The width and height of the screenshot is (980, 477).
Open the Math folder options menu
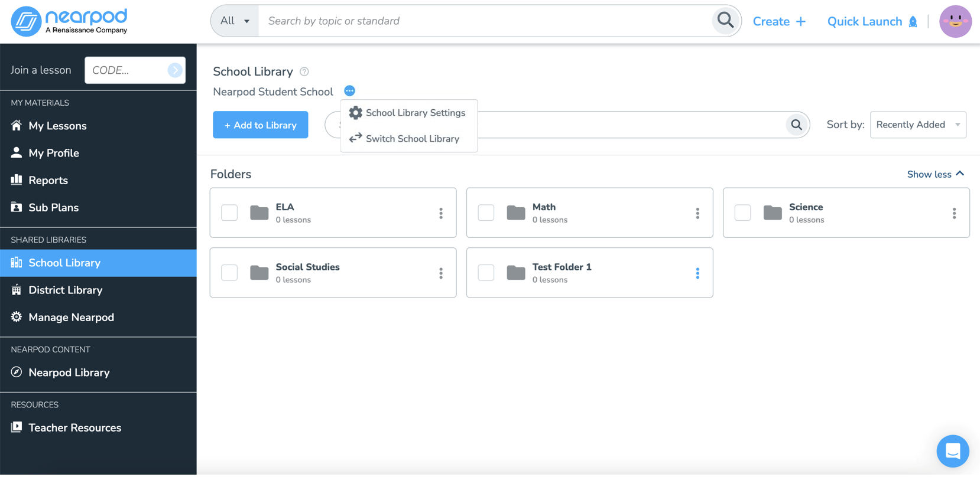(697, 213)
